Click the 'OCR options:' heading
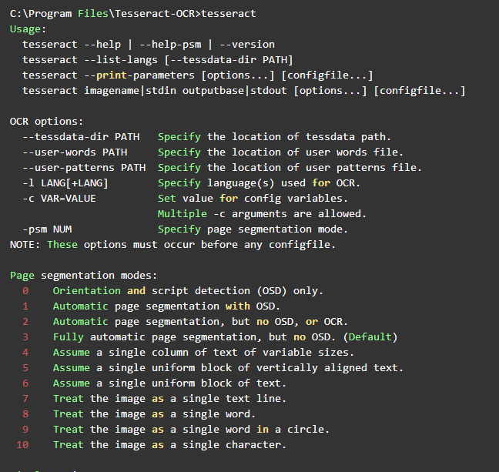499x472 pixels. pyautogui.click(x=46, y=121)
